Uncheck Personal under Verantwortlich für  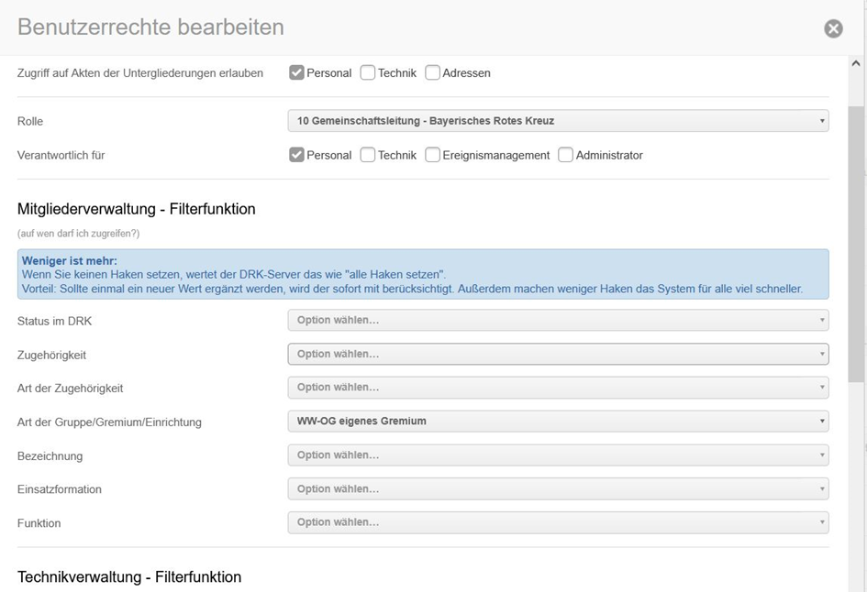pos(296,156)
